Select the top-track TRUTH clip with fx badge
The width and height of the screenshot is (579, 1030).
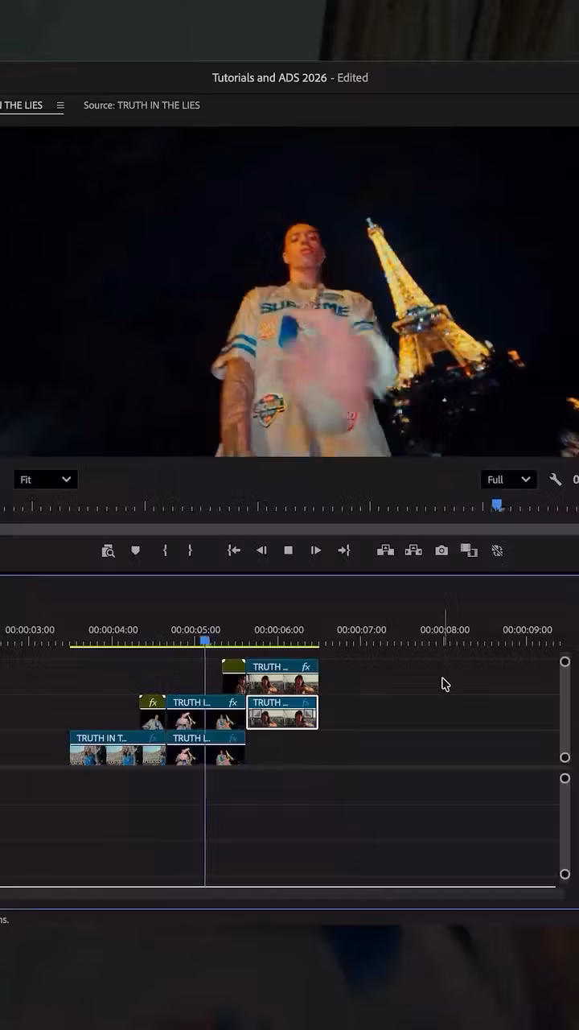click(x=282, y=677)
